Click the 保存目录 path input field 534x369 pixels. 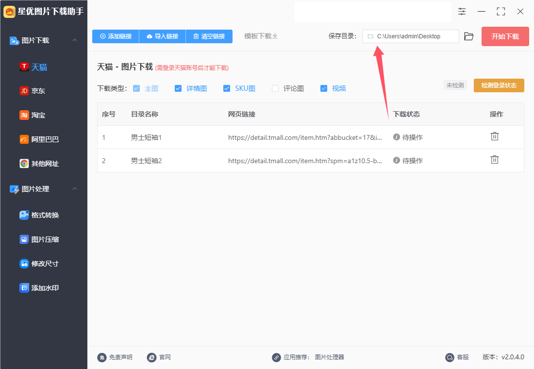[410, 36]
